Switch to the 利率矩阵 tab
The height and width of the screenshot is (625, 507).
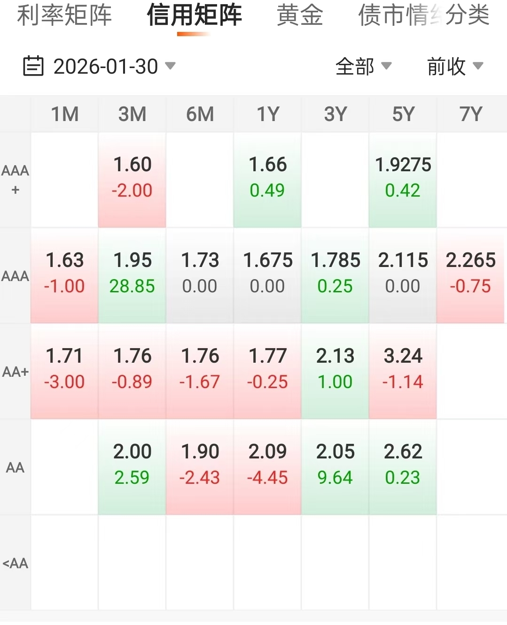point(64,15)
